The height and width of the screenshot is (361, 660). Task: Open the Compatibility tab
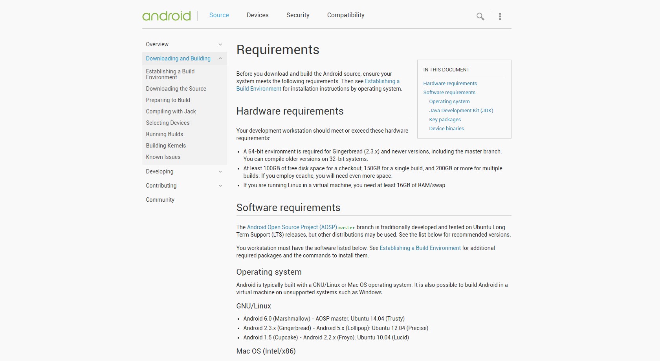tap(345, 15)
